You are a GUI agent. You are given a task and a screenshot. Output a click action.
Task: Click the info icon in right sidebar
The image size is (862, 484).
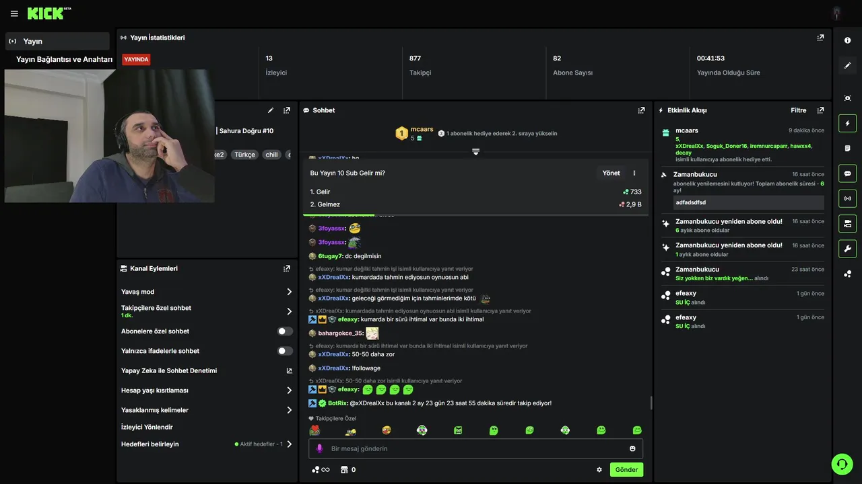click(847, 40)
